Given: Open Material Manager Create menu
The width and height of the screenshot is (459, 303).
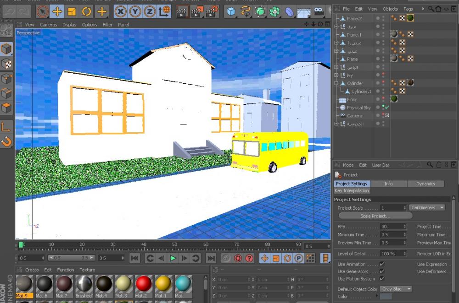Looking at the screenshot, I should (32, 270).
